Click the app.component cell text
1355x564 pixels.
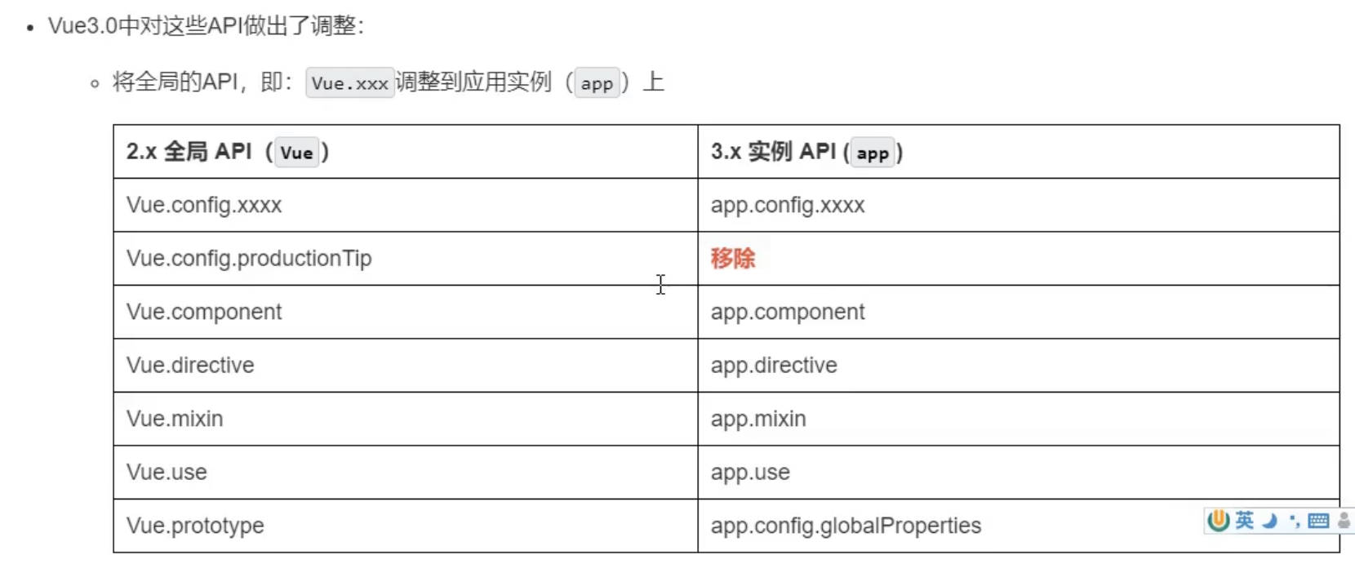coord(787,312)
